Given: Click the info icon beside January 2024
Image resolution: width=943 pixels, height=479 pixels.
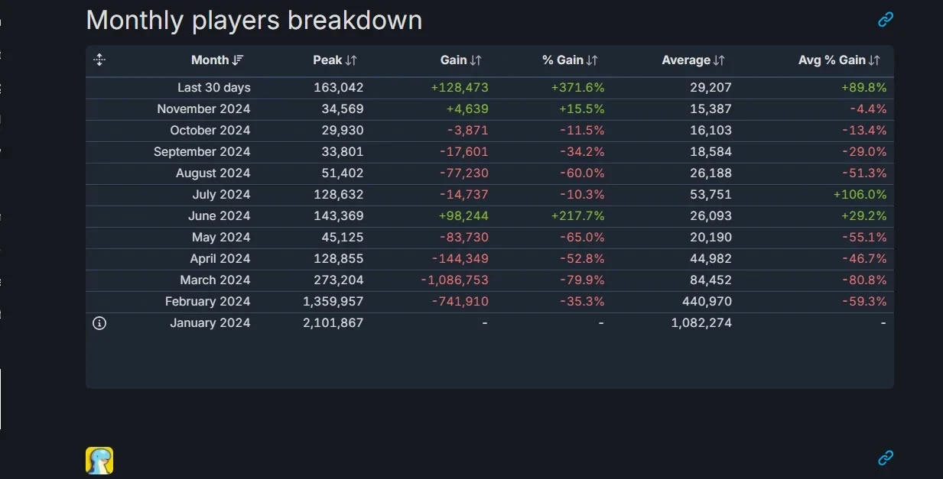Looking at the screenshot, I should coord(99,323).
